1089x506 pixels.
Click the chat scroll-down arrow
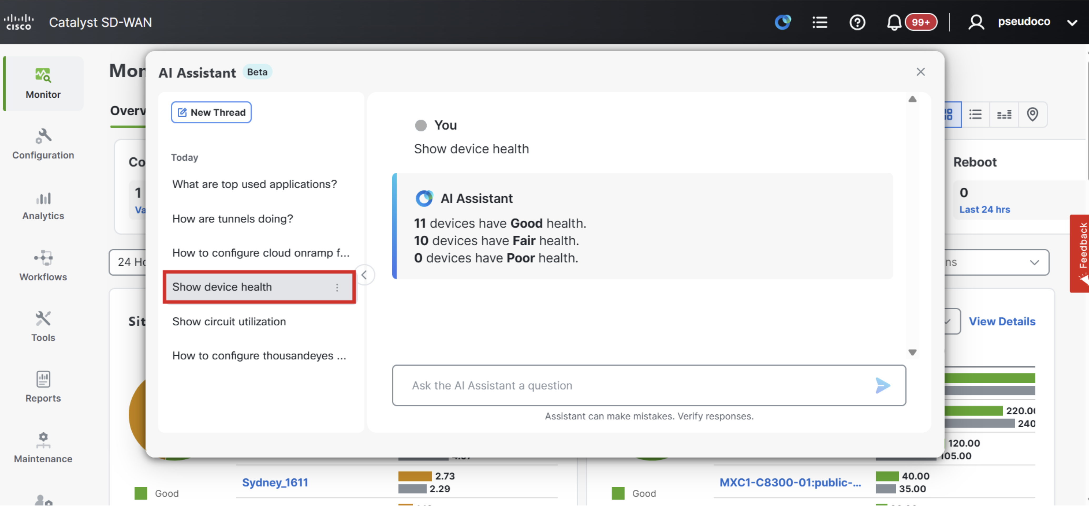tap(912, 353)
